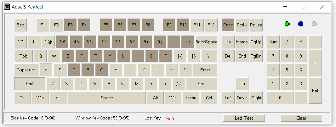Click the BackSpace key
The height and width of the screenshot is (127, 336).
pos(206,42)
